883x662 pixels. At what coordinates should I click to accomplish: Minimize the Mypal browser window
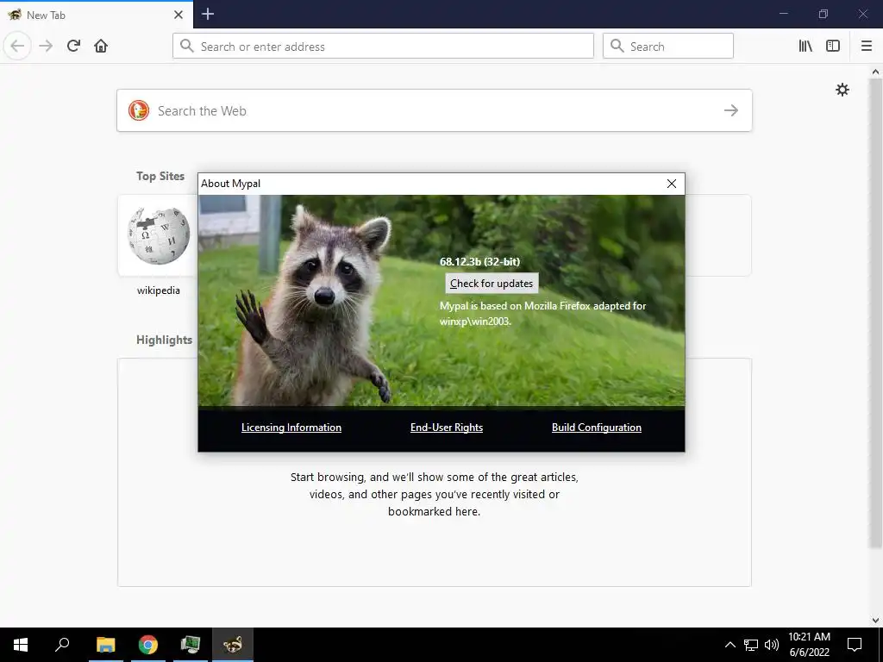pyautogui.click(x=783, y=14)
